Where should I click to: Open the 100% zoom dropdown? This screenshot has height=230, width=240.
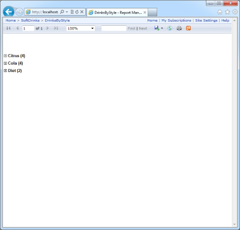click(80, 28)
